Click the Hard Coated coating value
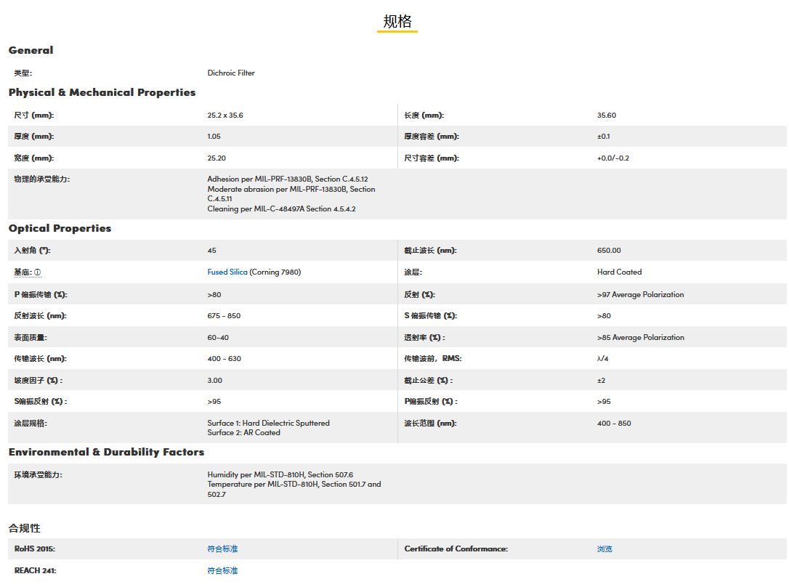789x587 pixels. coord(619,272)
